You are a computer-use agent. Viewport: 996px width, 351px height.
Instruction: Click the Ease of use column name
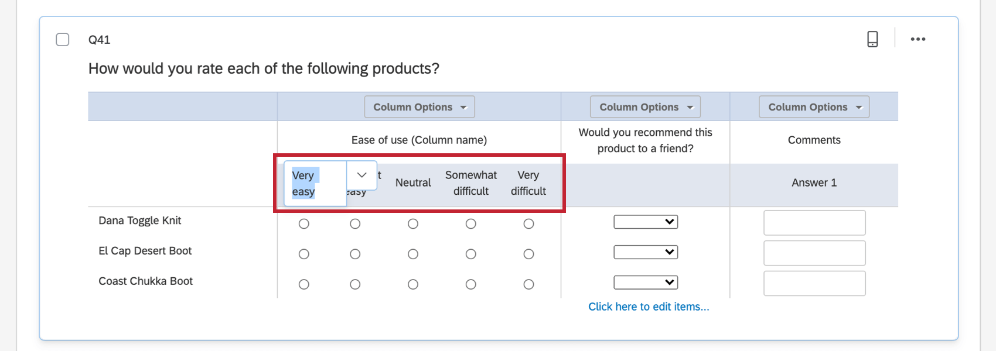point(419,140)
